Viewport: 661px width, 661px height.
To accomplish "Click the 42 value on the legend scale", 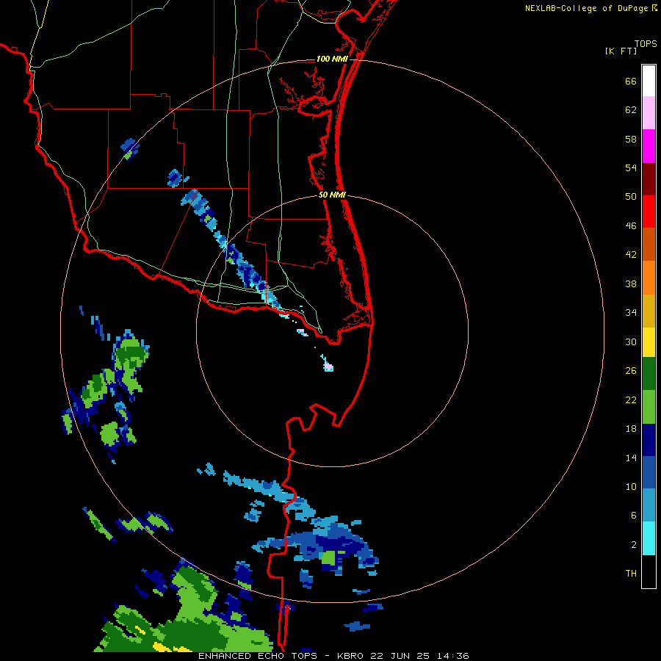I will coord(631,255).
